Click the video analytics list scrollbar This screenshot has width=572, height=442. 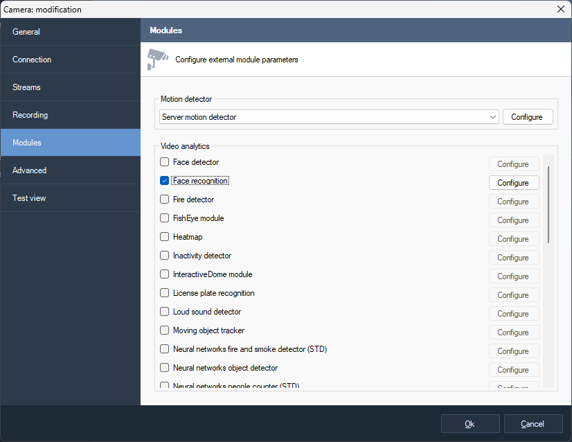click(x=549, y=204)
